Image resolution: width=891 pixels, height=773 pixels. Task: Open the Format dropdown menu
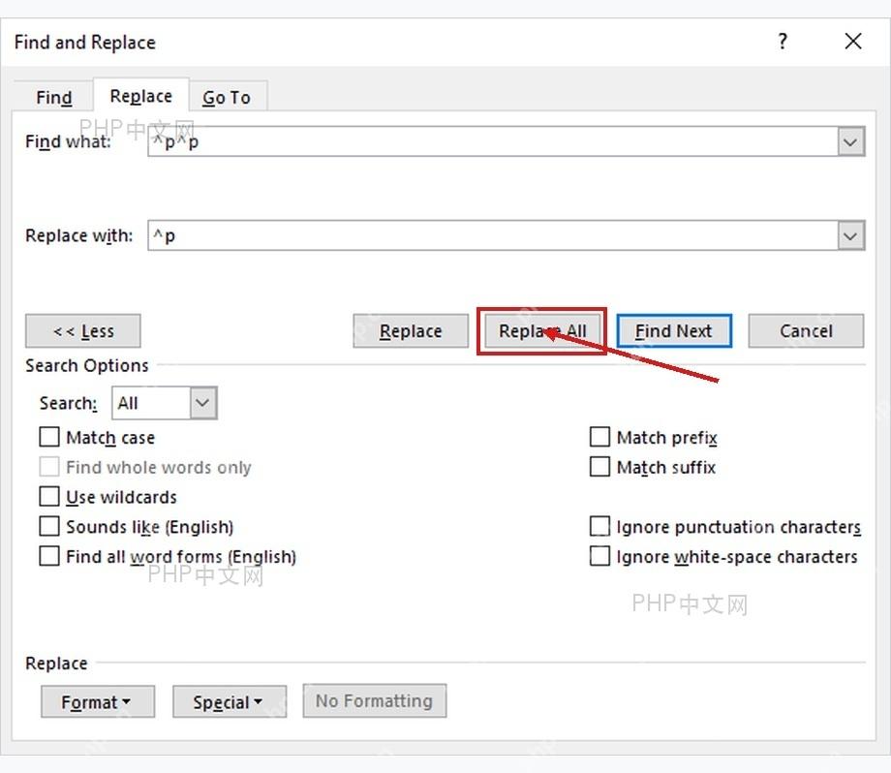(98, 701)
